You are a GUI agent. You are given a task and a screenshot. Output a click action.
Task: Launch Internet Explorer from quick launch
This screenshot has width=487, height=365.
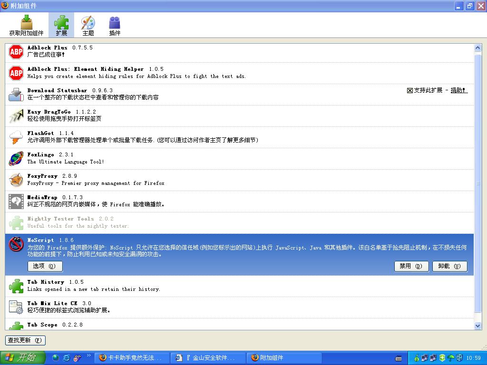pos(66,358)
